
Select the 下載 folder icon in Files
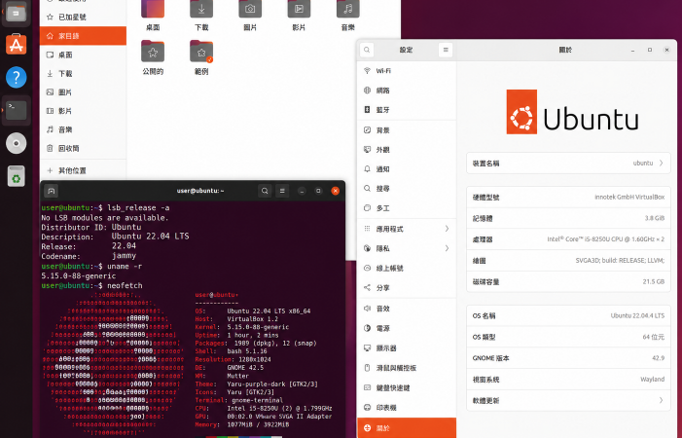[201, 10]
